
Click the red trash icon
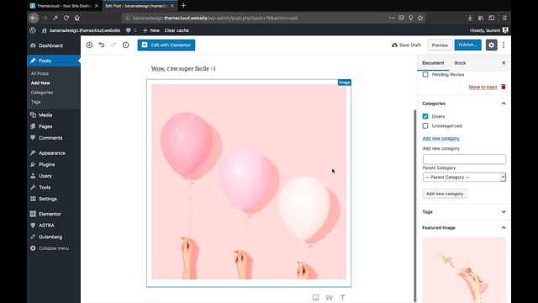pos(504,87)
